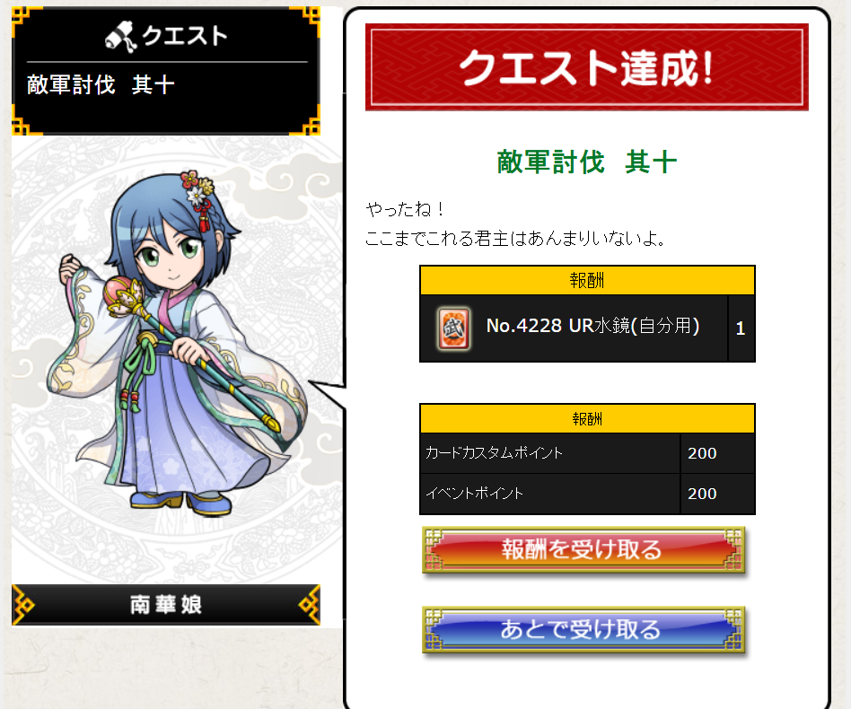The image size is (851, 709).
Task: Click the やったね! dialogue text
Action: pyautogui.click(x=406, y=209)
